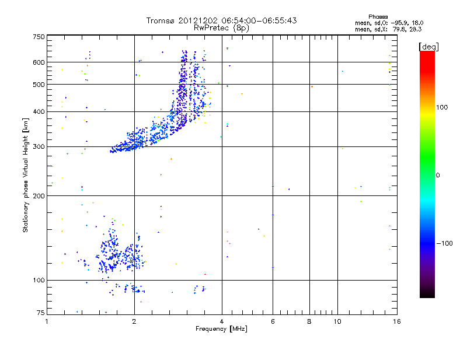Click the x-axis '6' tick label
This screenshot has height=350, width=467.
tap(273, 321)
